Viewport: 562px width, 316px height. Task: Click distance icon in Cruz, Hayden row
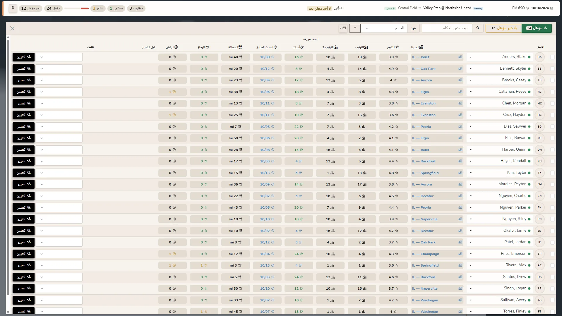241,115
